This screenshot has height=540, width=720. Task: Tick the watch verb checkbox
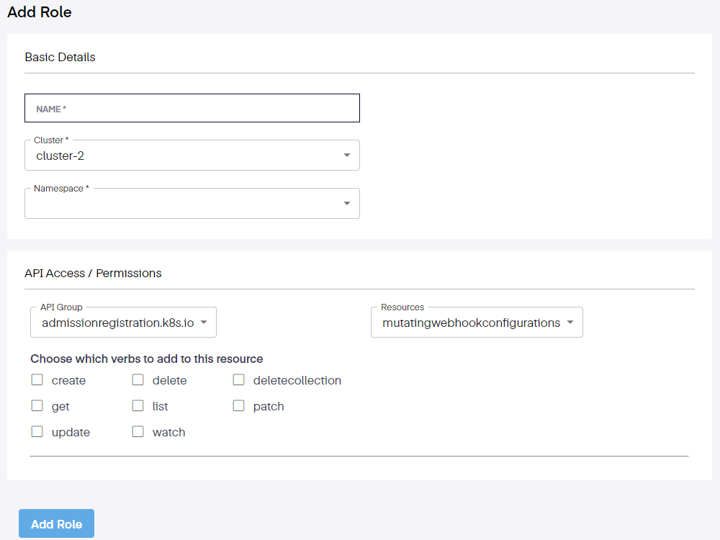(138, 432)
